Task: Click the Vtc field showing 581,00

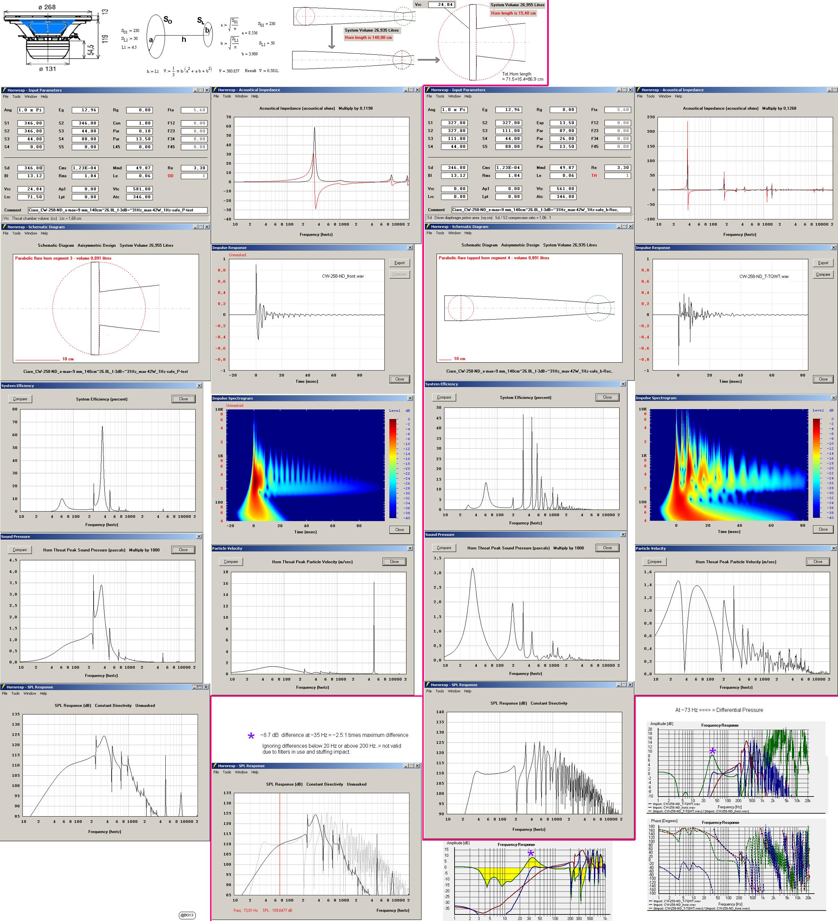Action: [x=139, y=189]
